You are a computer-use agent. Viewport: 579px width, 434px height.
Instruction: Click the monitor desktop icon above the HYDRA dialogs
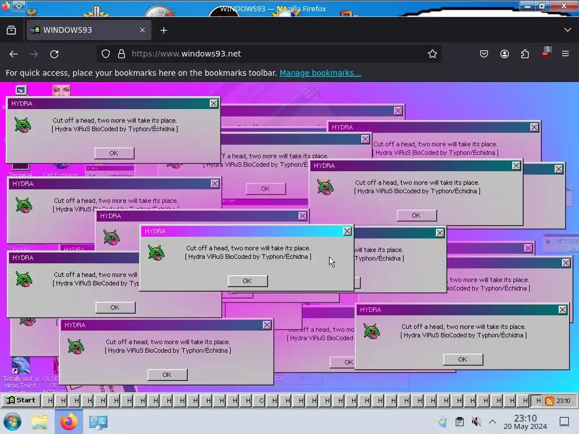[21, 90]
